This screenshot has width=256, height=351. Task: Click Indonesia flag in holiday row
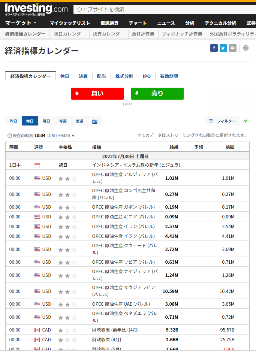37,165
